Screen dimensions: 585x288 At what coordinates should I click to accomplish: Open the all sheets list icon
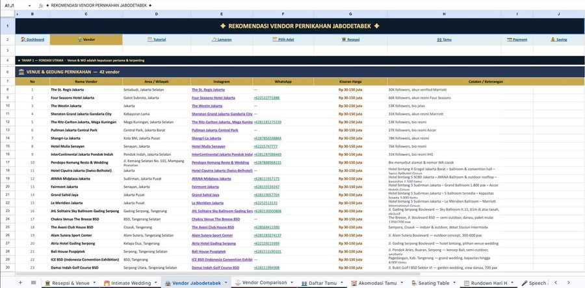click(33, 283)
